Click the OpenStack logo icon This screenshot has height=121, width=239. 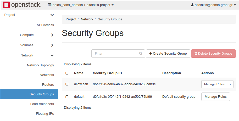point(6,5)
